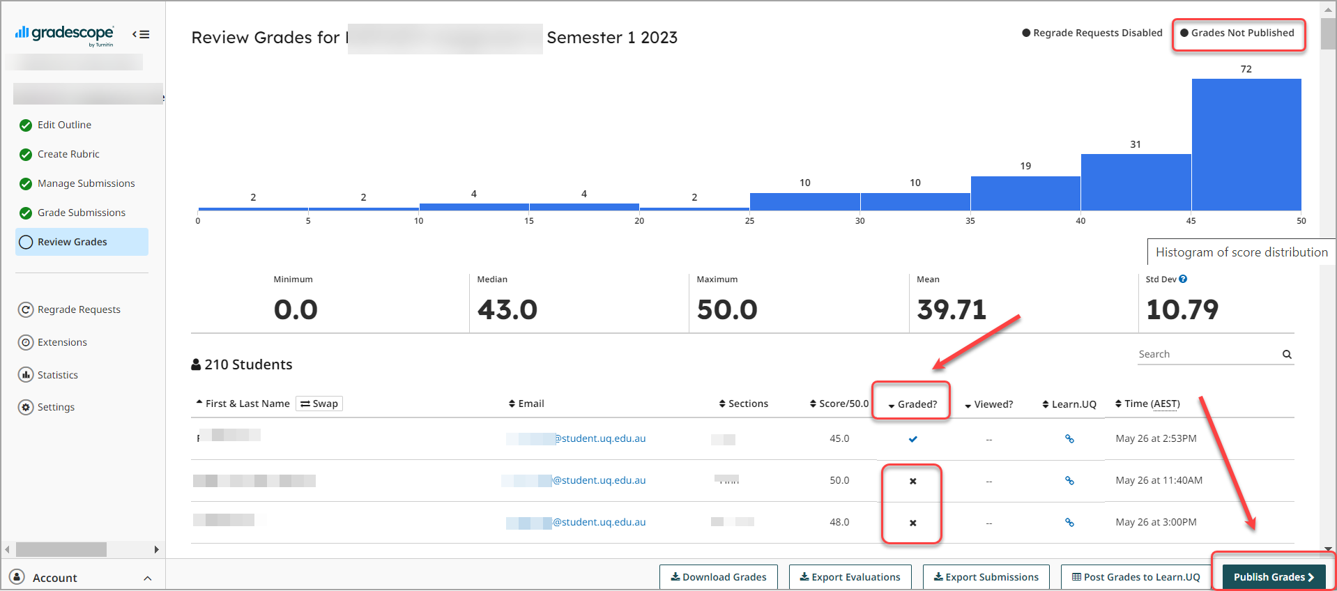Click the sidebar horizontal scrollbar thumb

tap(61, 549)
